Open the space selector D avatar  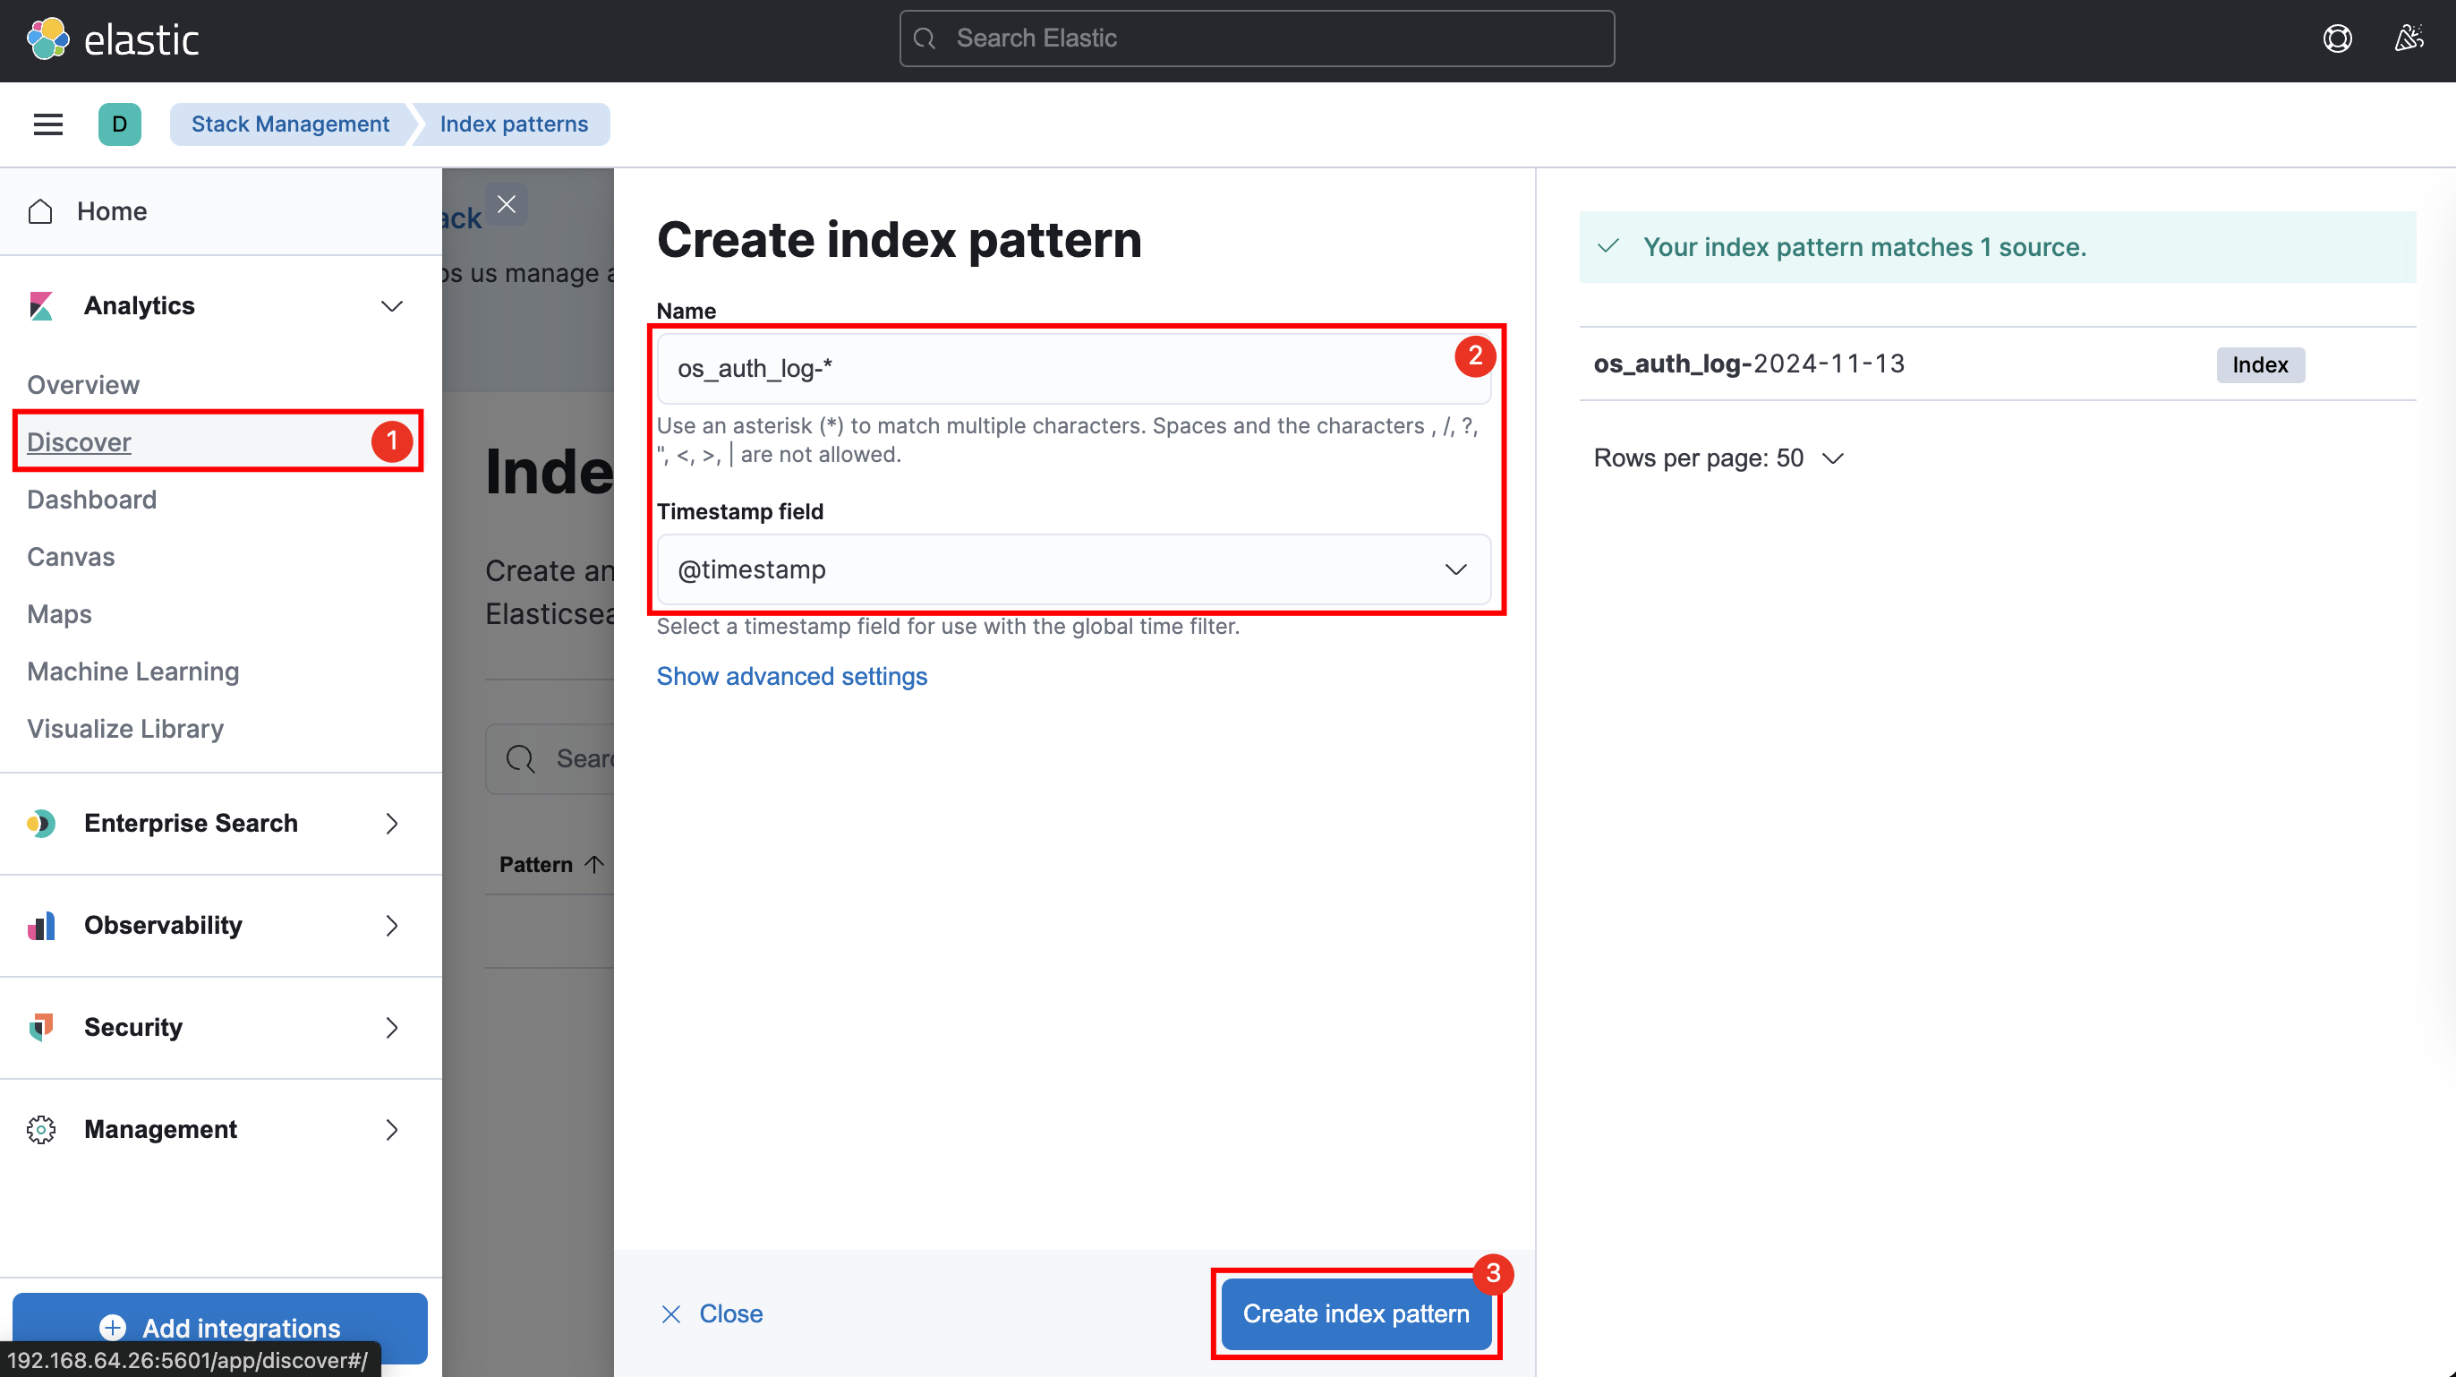coord(119,124)
